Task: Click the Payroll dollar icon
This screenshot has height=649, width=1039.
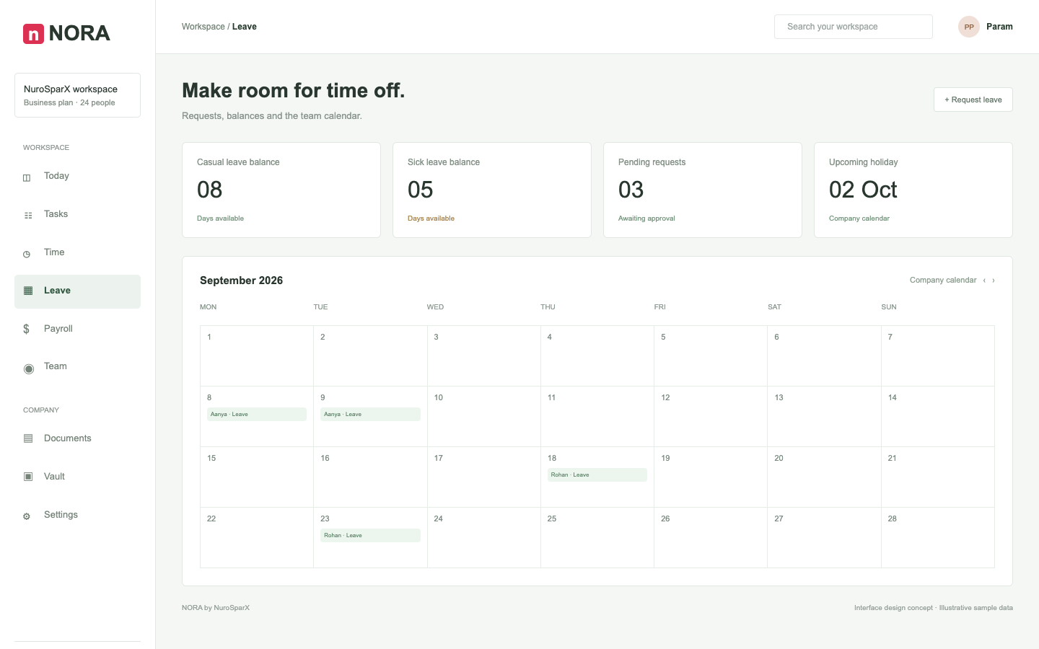Action: pyautogui.click(x=26, y=329)
